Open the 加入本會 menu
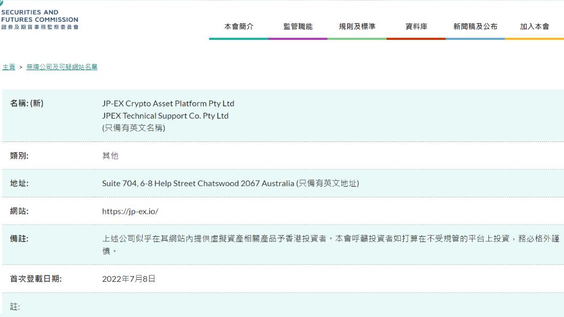The width and height of the screenshot is (564, 317). 534,27
